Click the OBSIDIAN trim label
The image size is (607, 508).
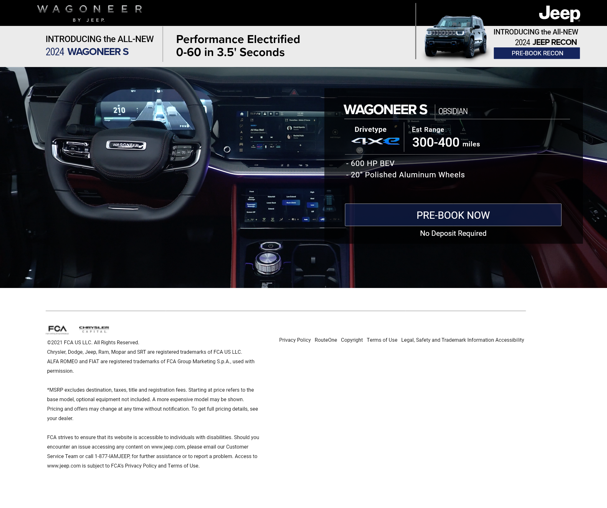(453, 111)
